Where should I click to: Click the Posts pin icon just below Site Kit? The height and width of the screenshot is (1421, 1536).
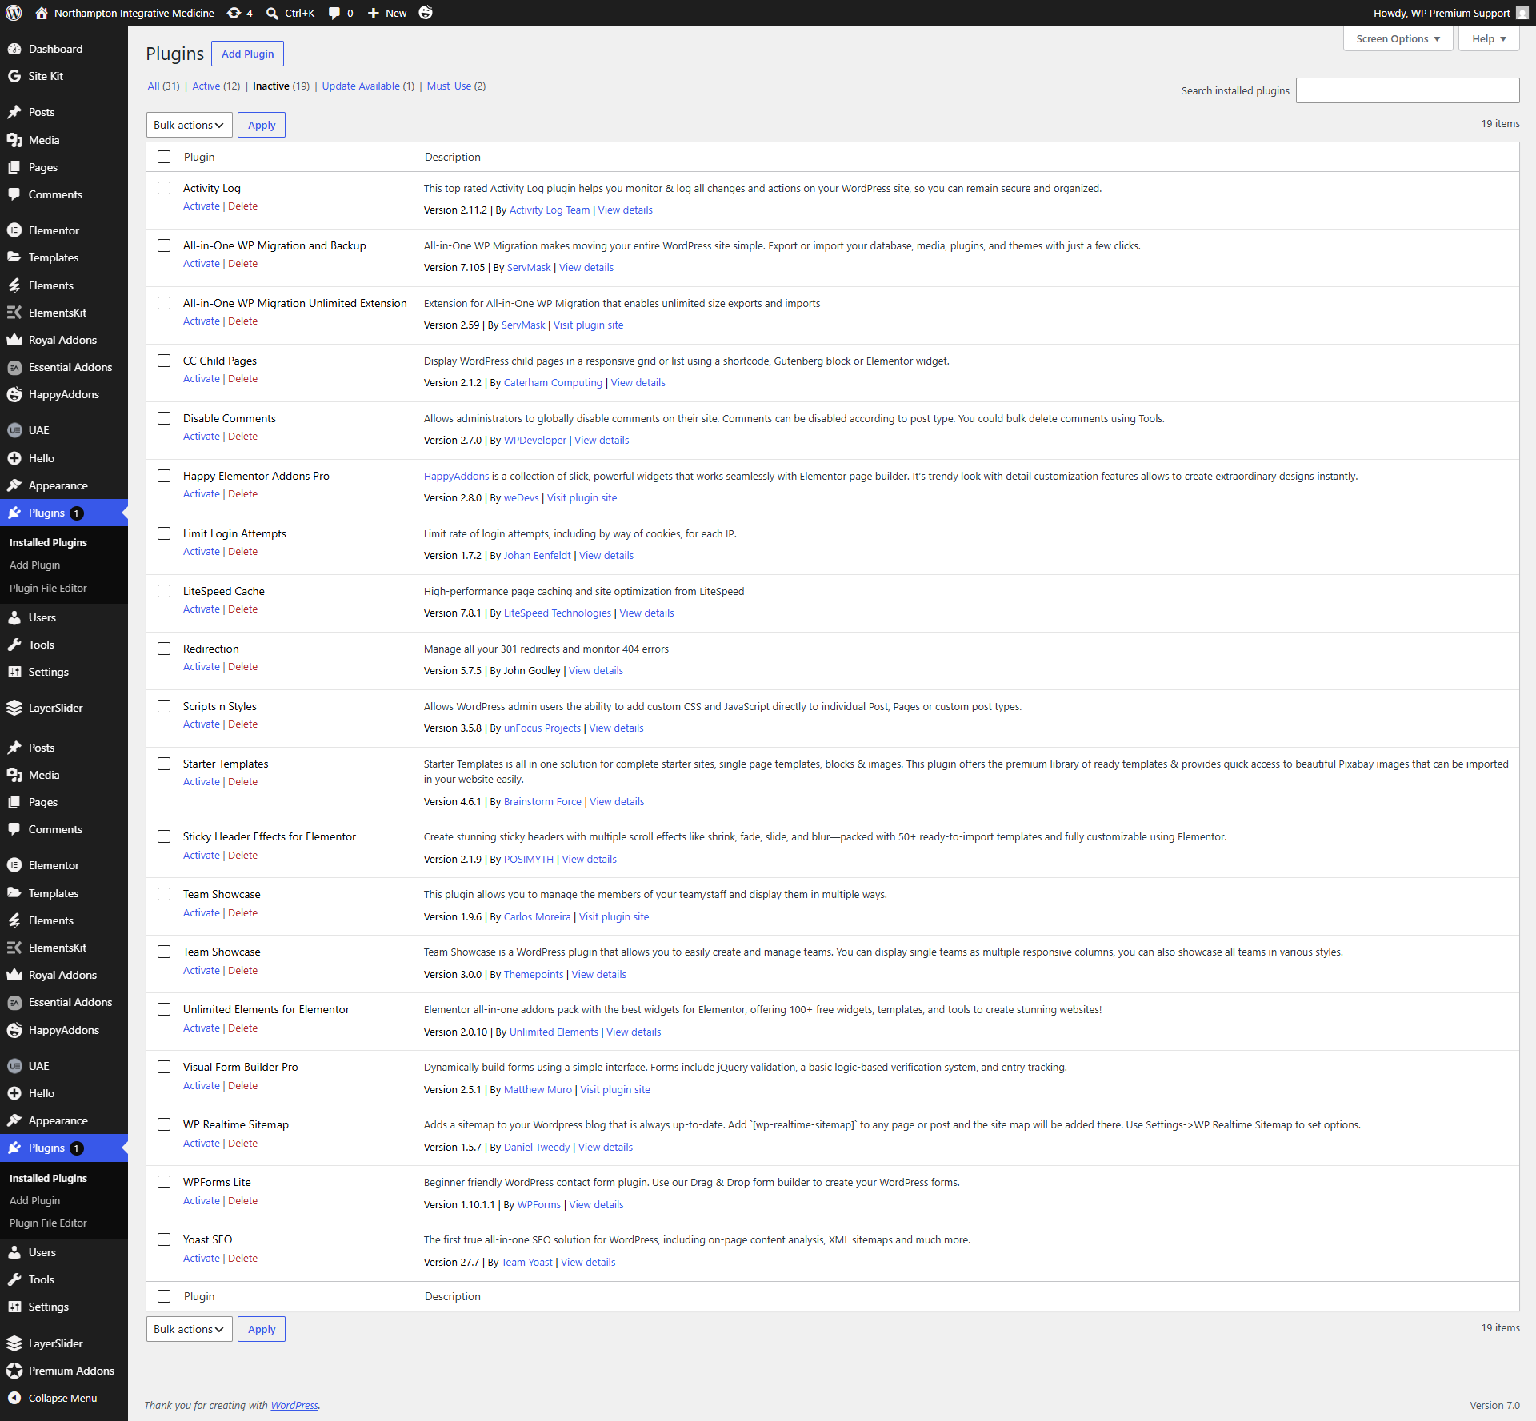(x=14, y=112)
